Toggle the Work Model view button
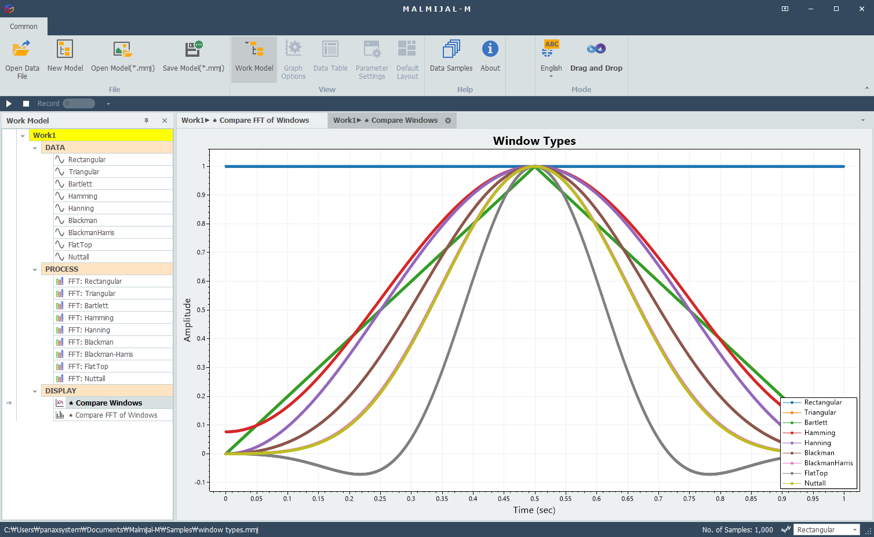Image resolution: width=874 pixels, height=537 pixels. point(254,59)
